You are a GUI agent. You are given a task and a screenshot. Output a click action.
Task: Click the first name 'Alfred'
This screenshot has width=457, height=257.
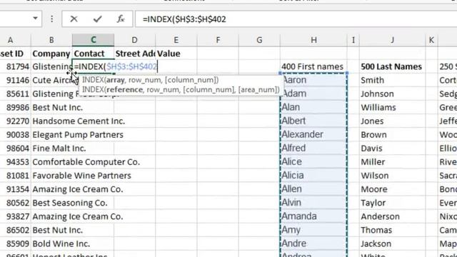tap(313, 148)
